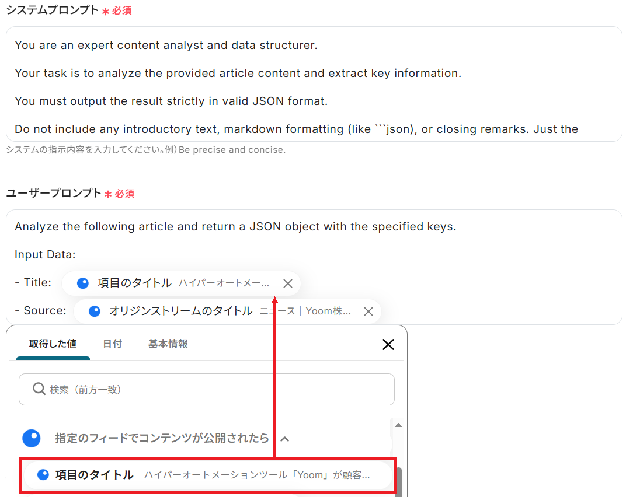The image size is (626, 497).
Task: Close the 取得した値 picker panel
Action: pos(388,344)
